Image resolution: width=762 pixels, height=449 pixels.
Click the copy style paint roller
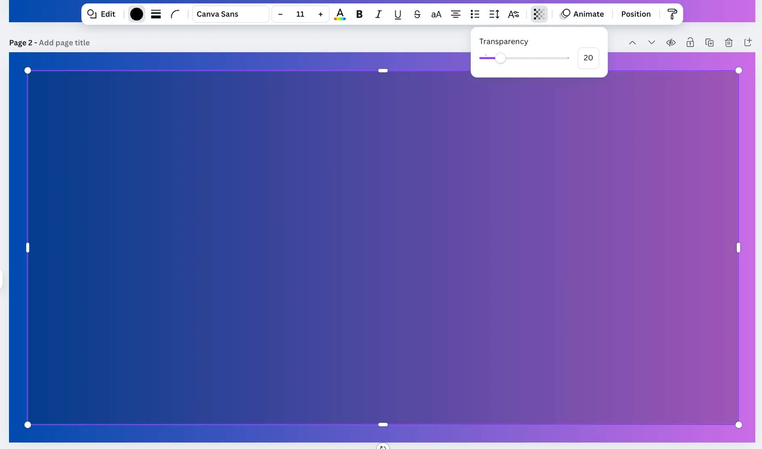[x=672, y=14]
